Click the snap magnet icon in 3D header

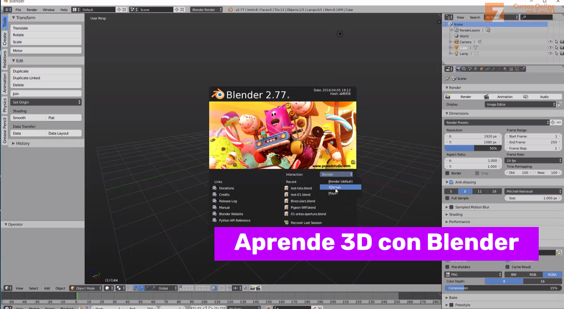click(229, 288)
